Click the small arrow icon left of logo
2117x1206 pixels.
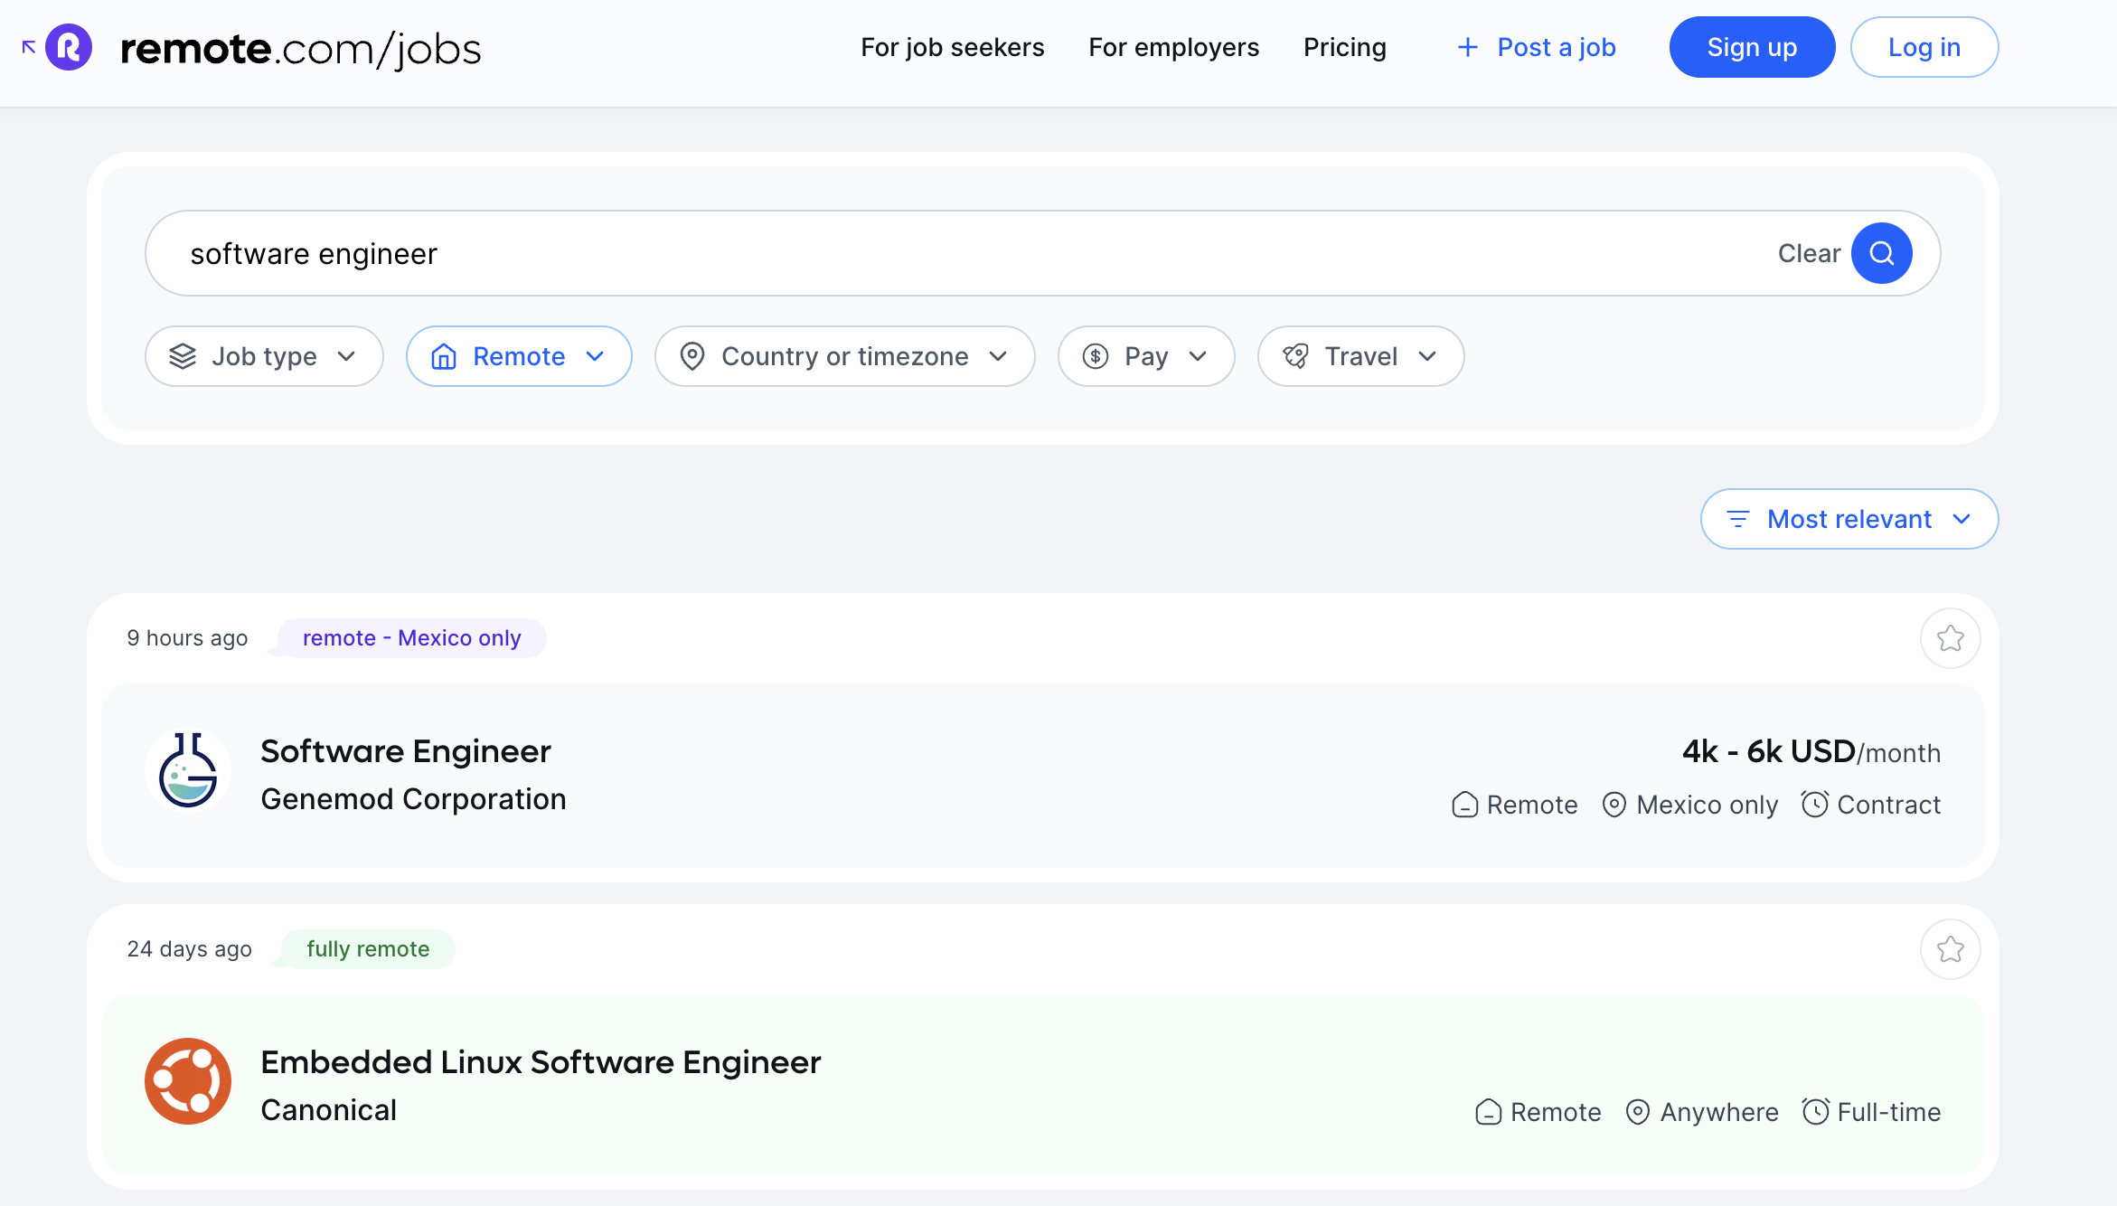(29, 47)
